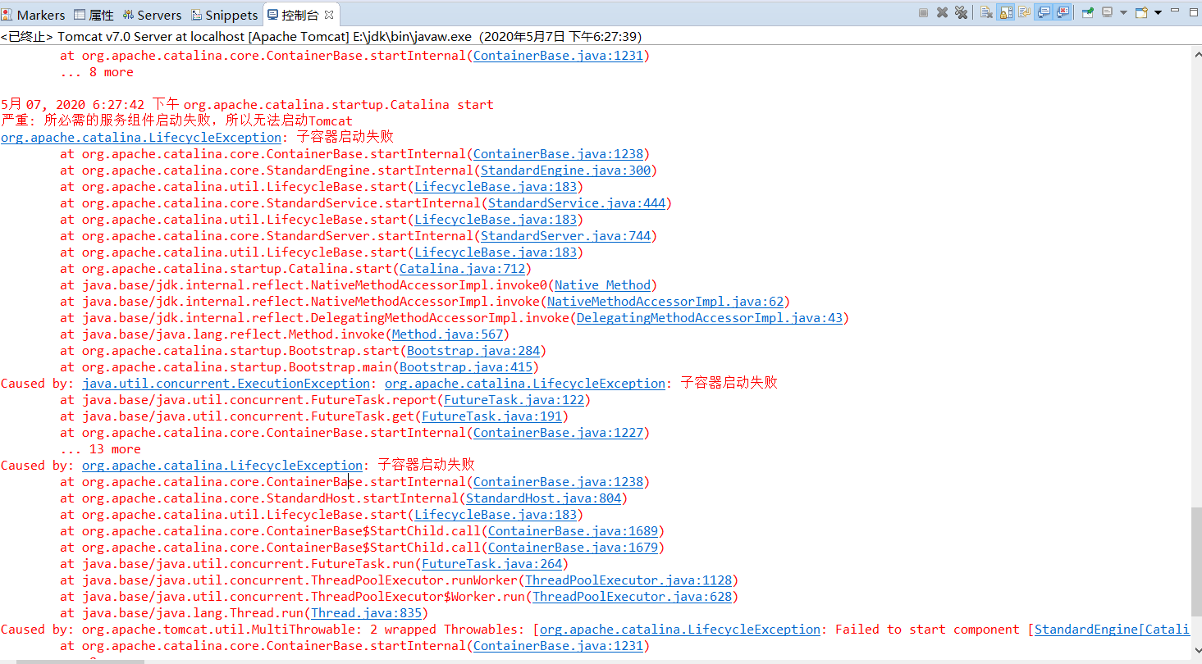Open the StandardEngine.java:300 link
1202x664 pixels.
point(565,171)
